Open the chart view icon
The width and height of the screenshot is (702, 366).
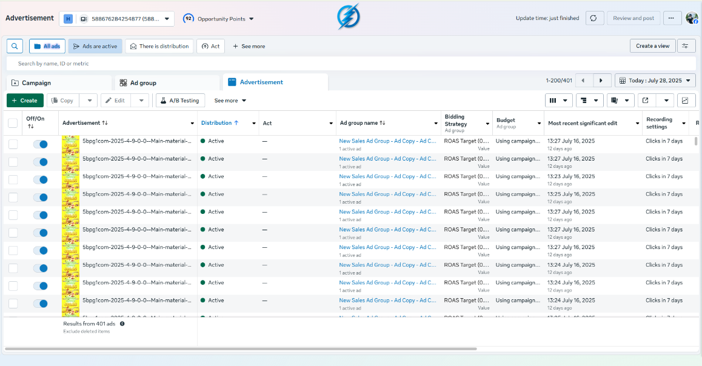tap(685, 101)
